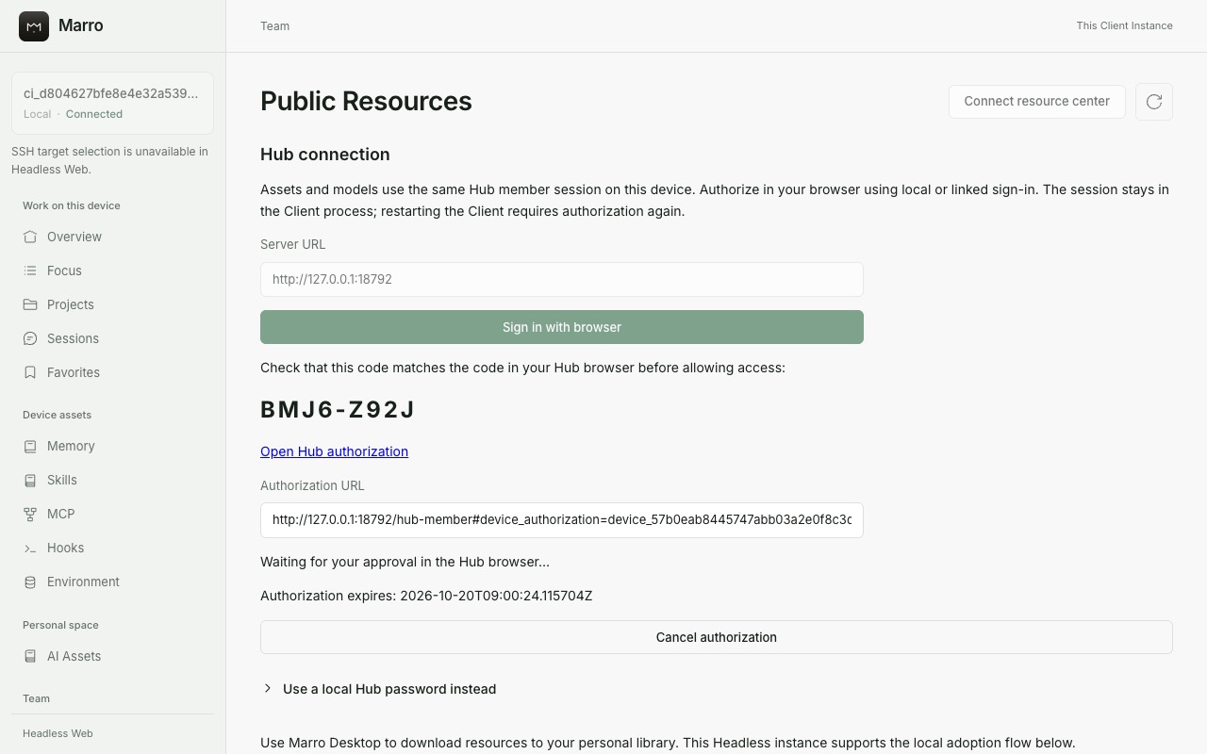Select Memory under Device assets
Screen dimensions: 1207x754
(112, 446)
